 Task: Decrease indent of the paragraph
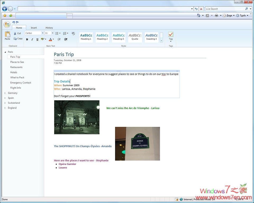59,39
